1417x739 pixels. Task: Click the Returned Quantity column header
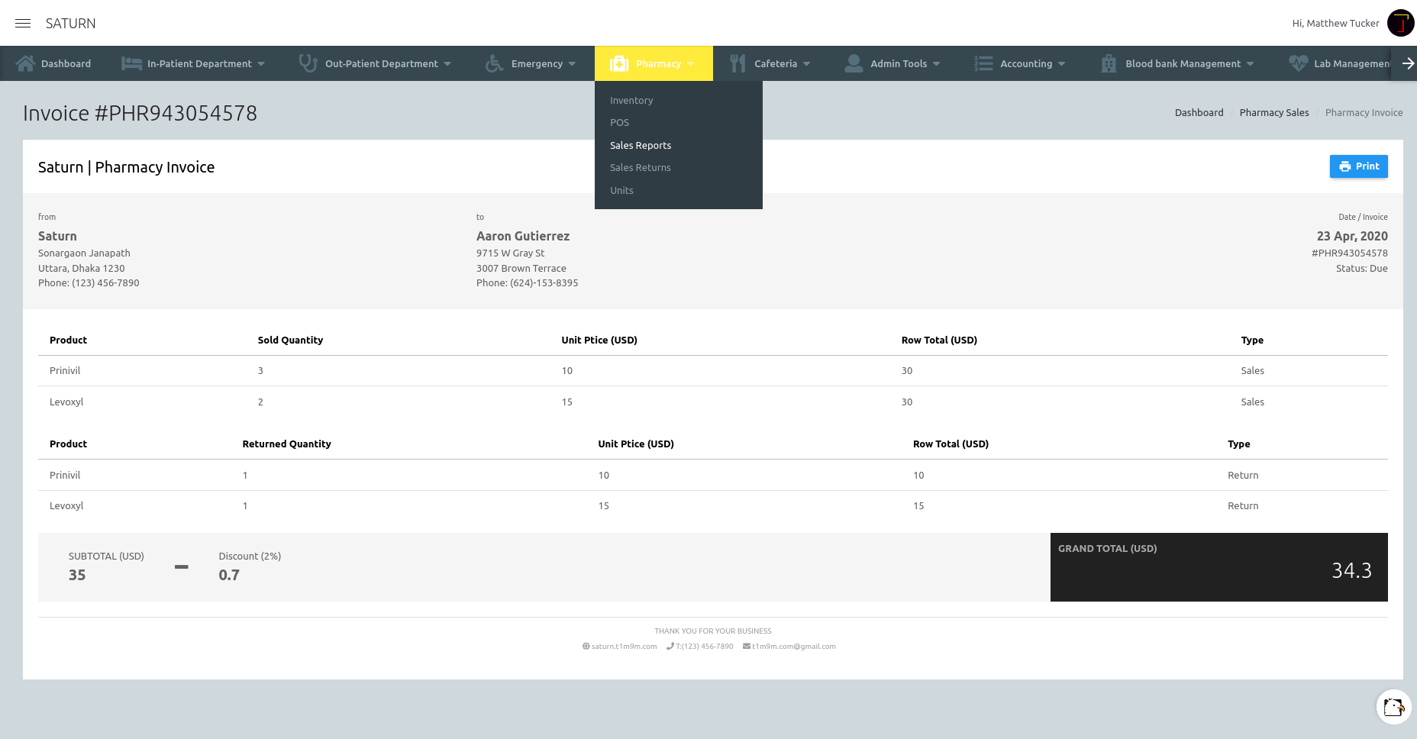click(x=286, y=444)
